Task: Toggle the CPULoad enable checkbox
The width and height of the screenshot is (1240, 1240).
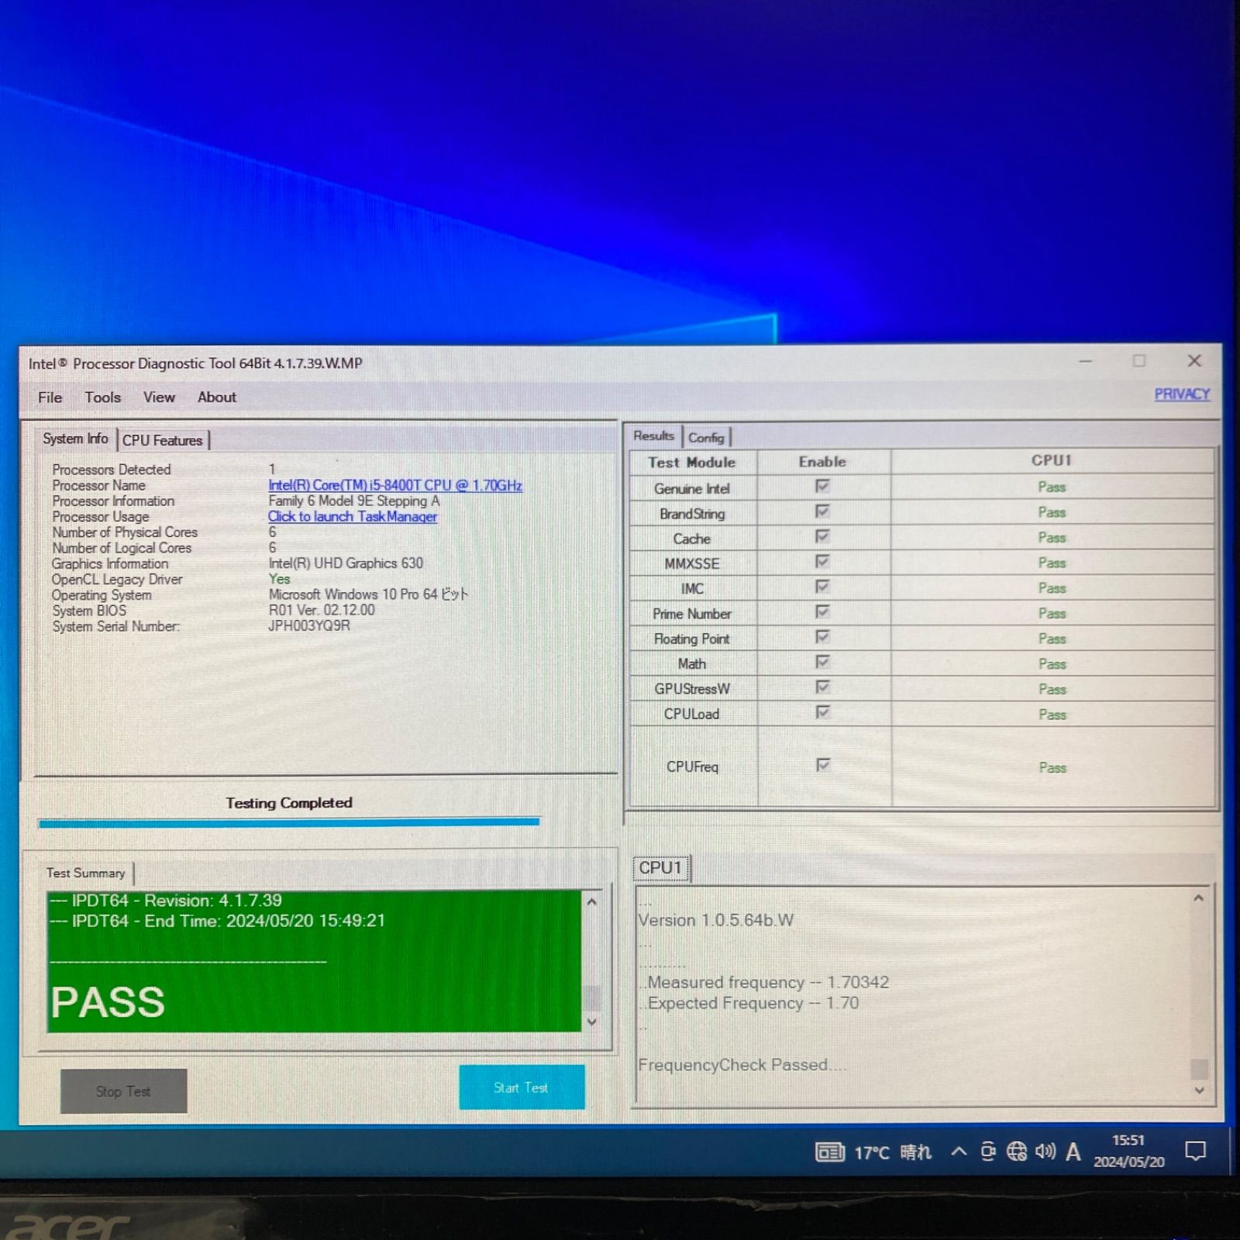Action: coord(822,711)
